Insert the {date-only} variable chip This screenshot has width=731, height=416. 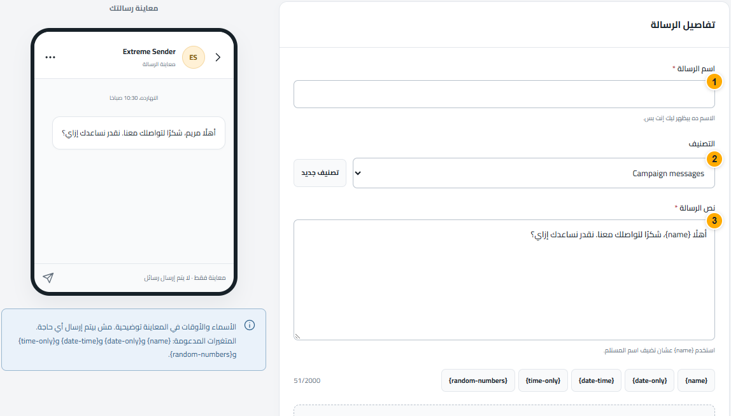tap(649, 380)
